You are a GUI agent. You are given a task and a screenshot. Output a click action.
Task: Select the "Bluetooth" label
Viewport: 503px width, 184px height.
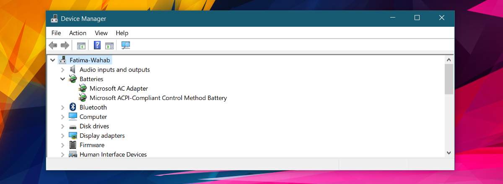pos(93,107)
